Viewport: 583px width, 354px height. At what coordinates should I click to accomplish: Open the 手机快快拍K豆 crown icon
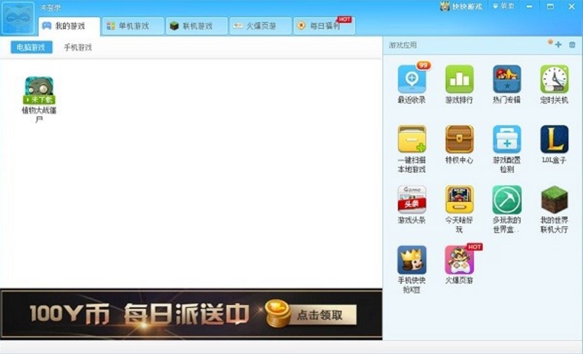click(412, 259)
